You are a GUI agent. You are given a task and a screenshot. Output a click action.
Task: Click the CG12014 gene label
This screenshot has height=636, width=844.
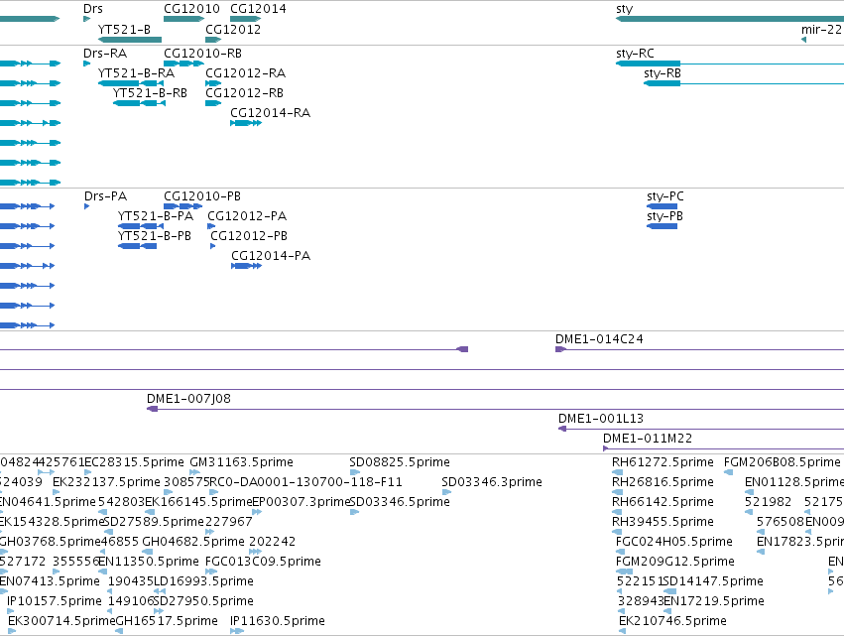(258, 9)
